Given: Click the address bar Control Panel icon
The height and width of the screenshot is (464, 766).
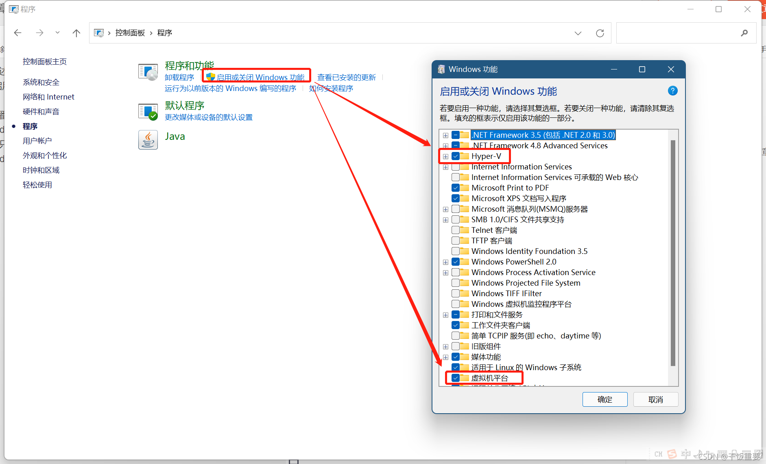Looking at the screenshot, I should coord(99,33).
